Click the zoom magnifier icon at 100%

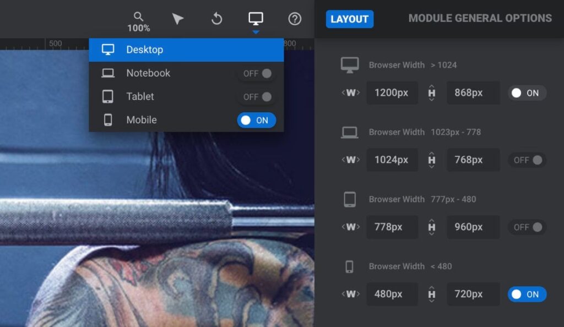[139, 18]
